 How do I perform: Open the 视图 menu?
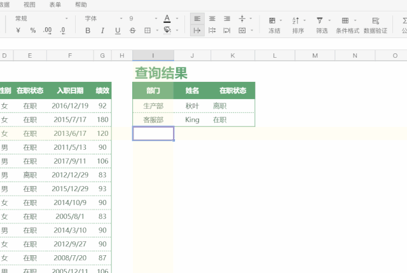(x=29, y=4)
